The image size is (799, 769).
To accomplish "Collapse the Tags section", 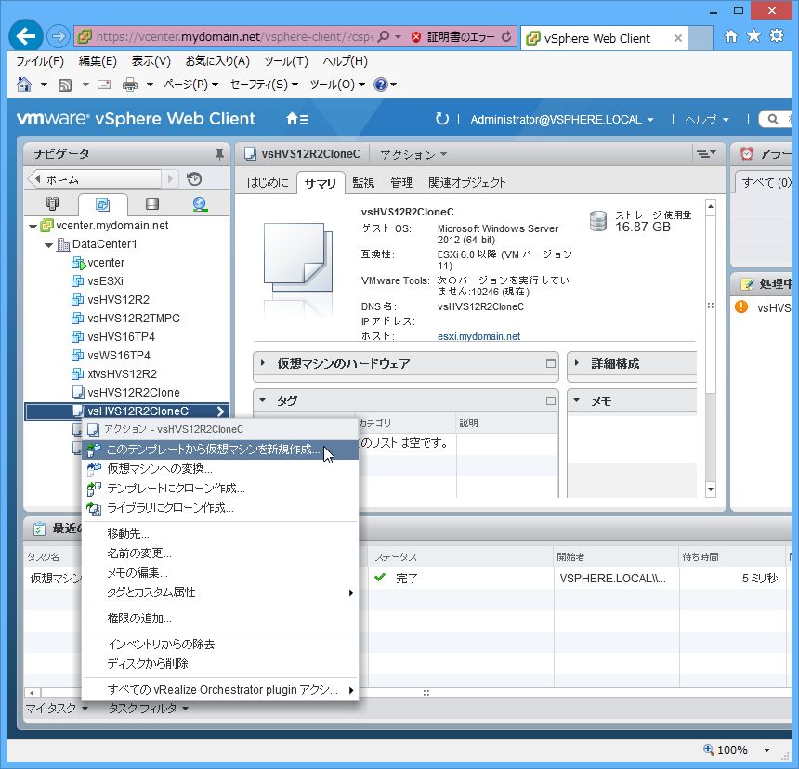I will [x=263, y=400].
